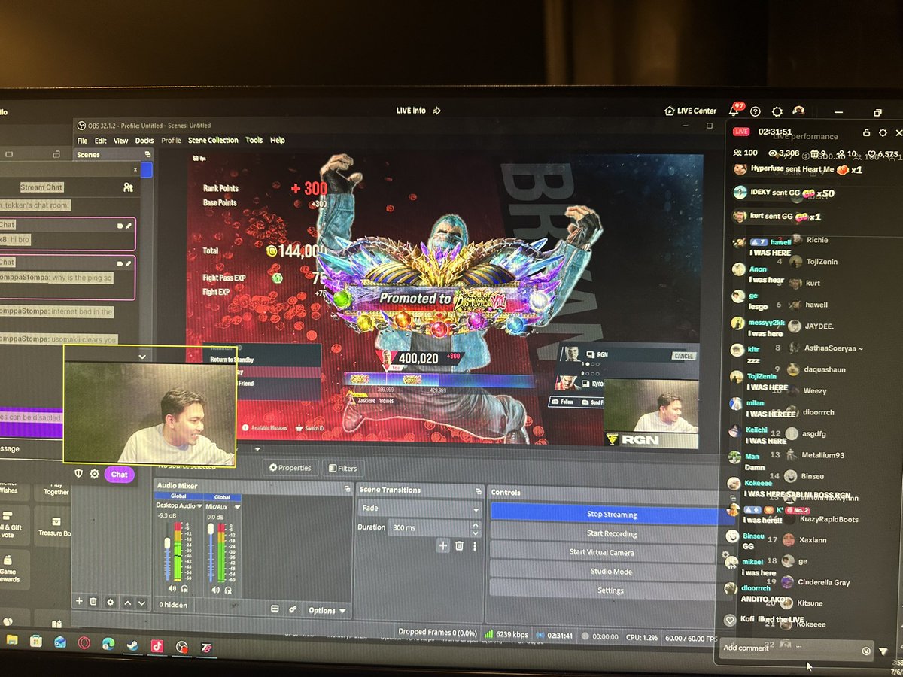
Task: Toggle the lock icon in live chat panel
Action: (866, 132)
